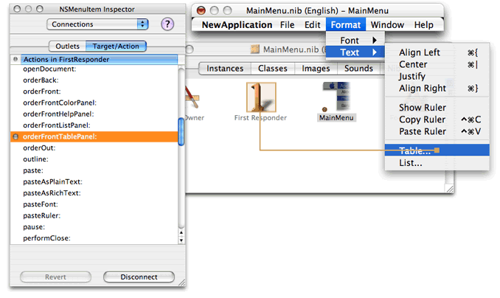Open the Classes tab
The height and width of the screenshot is (298, 500).
click(x=272, y=69)
